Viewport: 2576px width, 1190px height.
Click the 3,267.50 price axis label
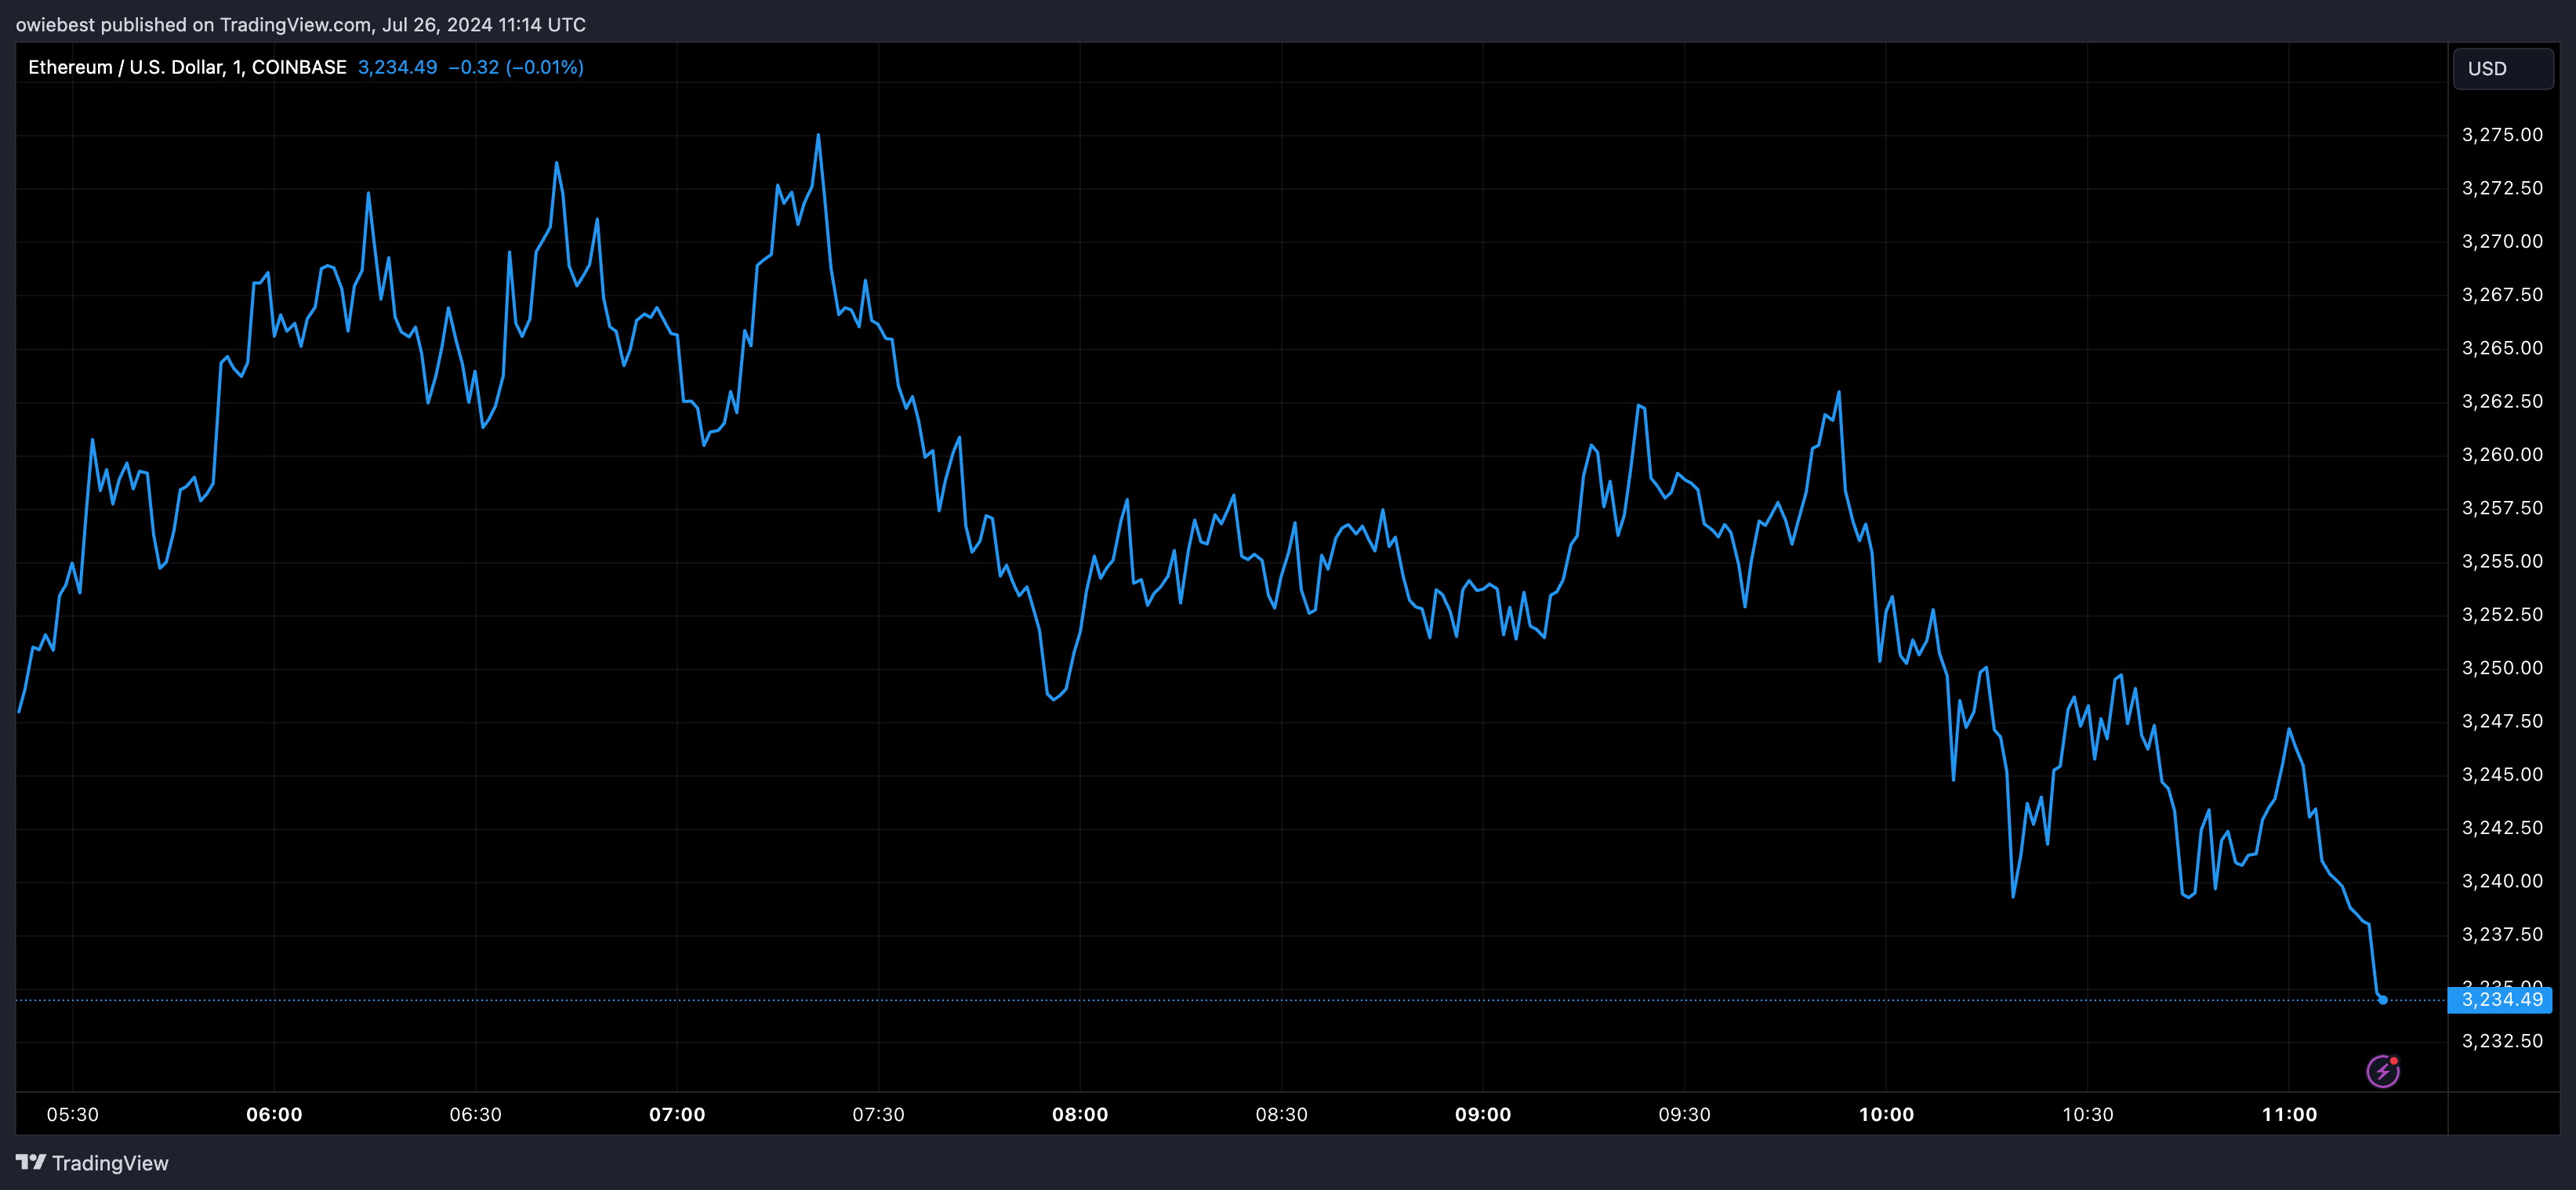pos(2502,295)
